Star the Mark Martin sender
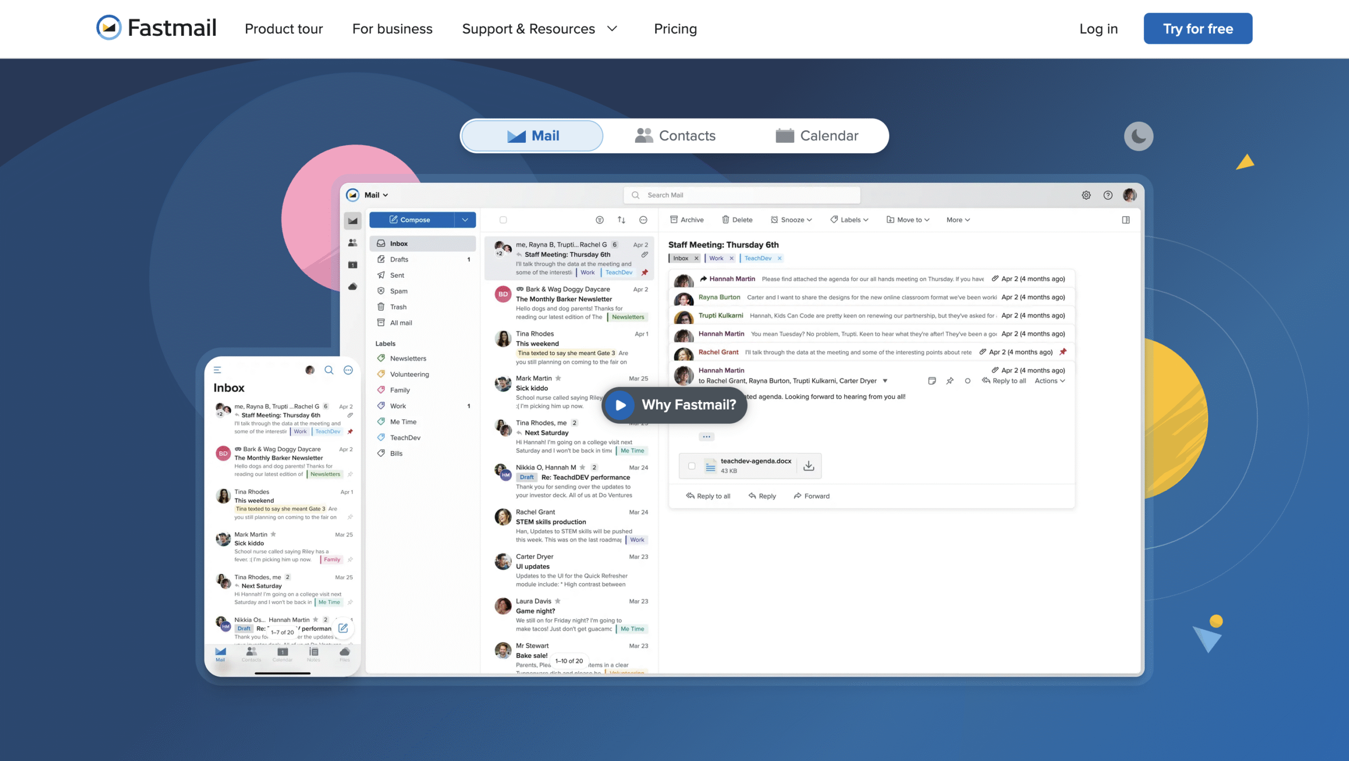This screenshot has height=761, width=1349. 558,378
